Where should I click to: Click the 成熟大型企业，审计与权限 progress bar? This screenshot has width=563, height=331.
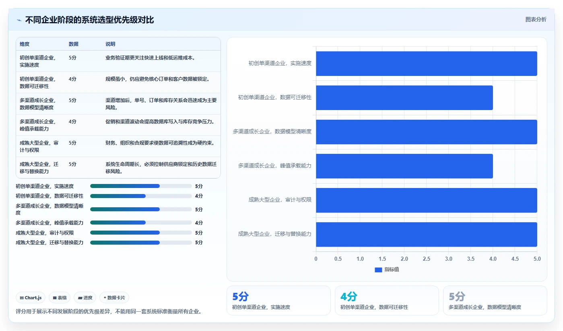141,233
